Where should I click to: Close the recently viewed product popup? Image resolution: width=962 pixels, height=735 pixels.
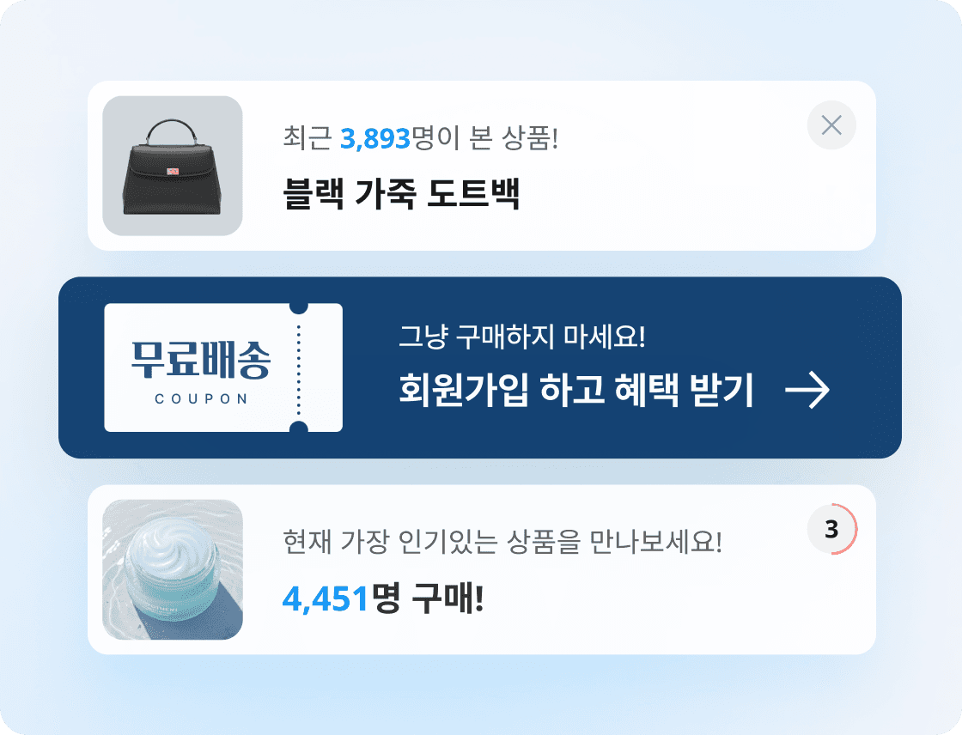pyautogui.click(x=831, y=125)
